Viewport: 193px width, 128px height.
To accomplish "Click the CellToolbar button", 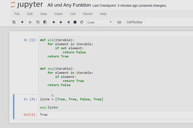I will 134,22.
